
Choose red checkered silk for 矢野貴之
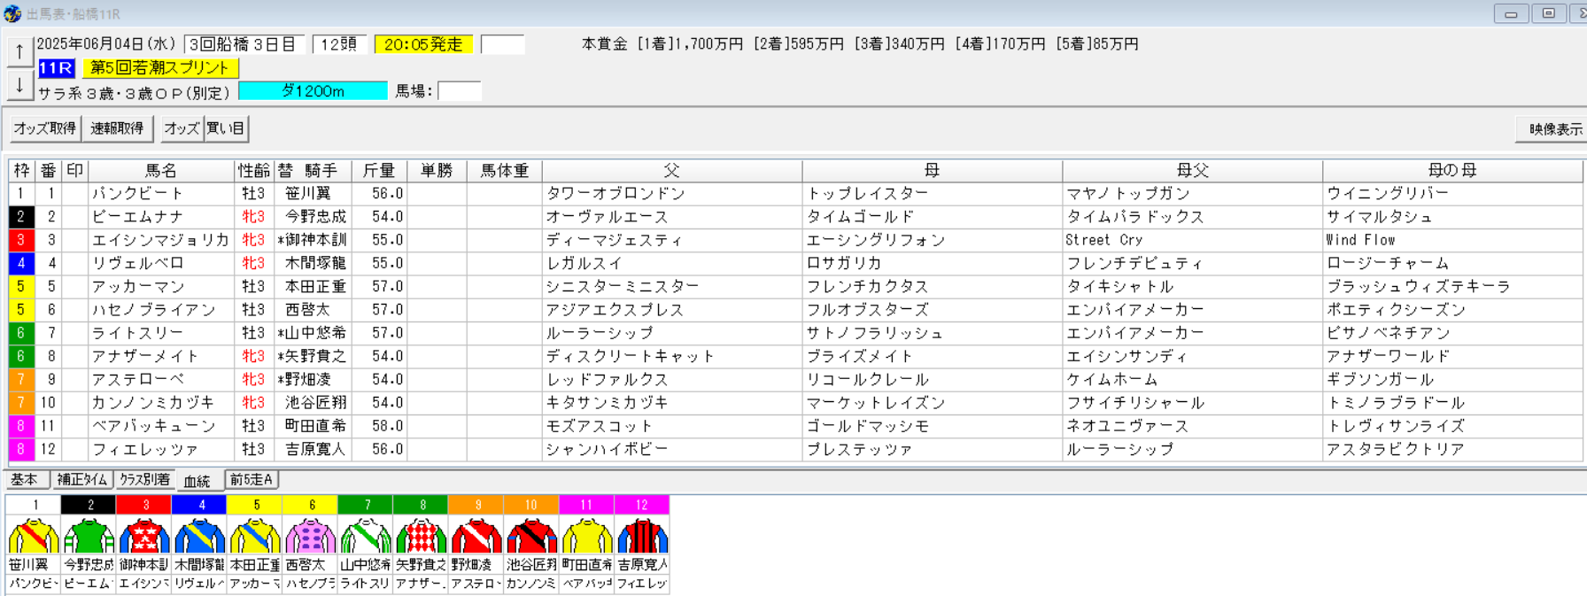coord(421,536)
